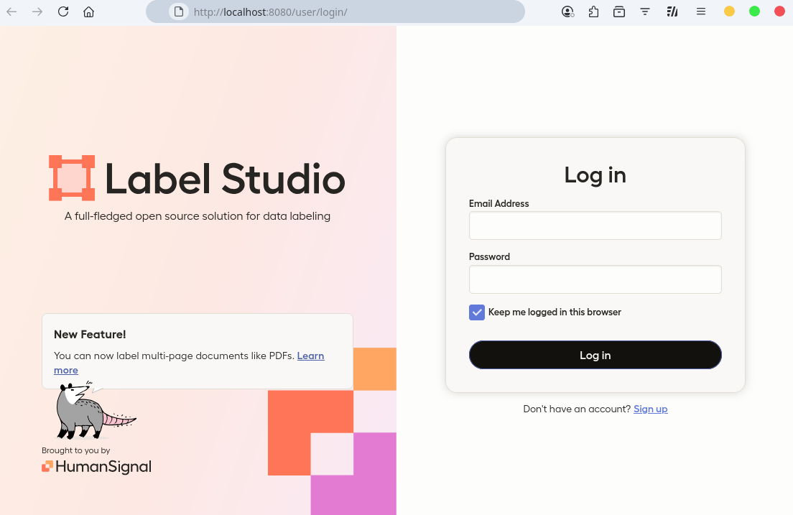This screenshot has width=793, height=515.
Task: Follow the Sign up link
Action: tap(650, 409)
